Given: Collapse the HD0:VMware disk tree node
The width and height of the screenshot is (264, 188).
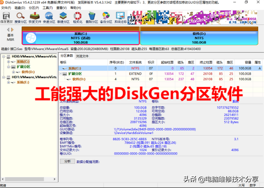Looking at the screenshot, I should [x=4, y=57].
